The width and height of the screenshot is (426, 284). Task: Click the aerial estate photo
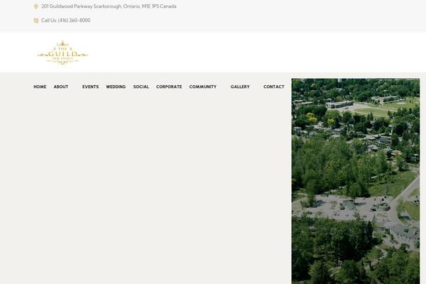[356, 181]
